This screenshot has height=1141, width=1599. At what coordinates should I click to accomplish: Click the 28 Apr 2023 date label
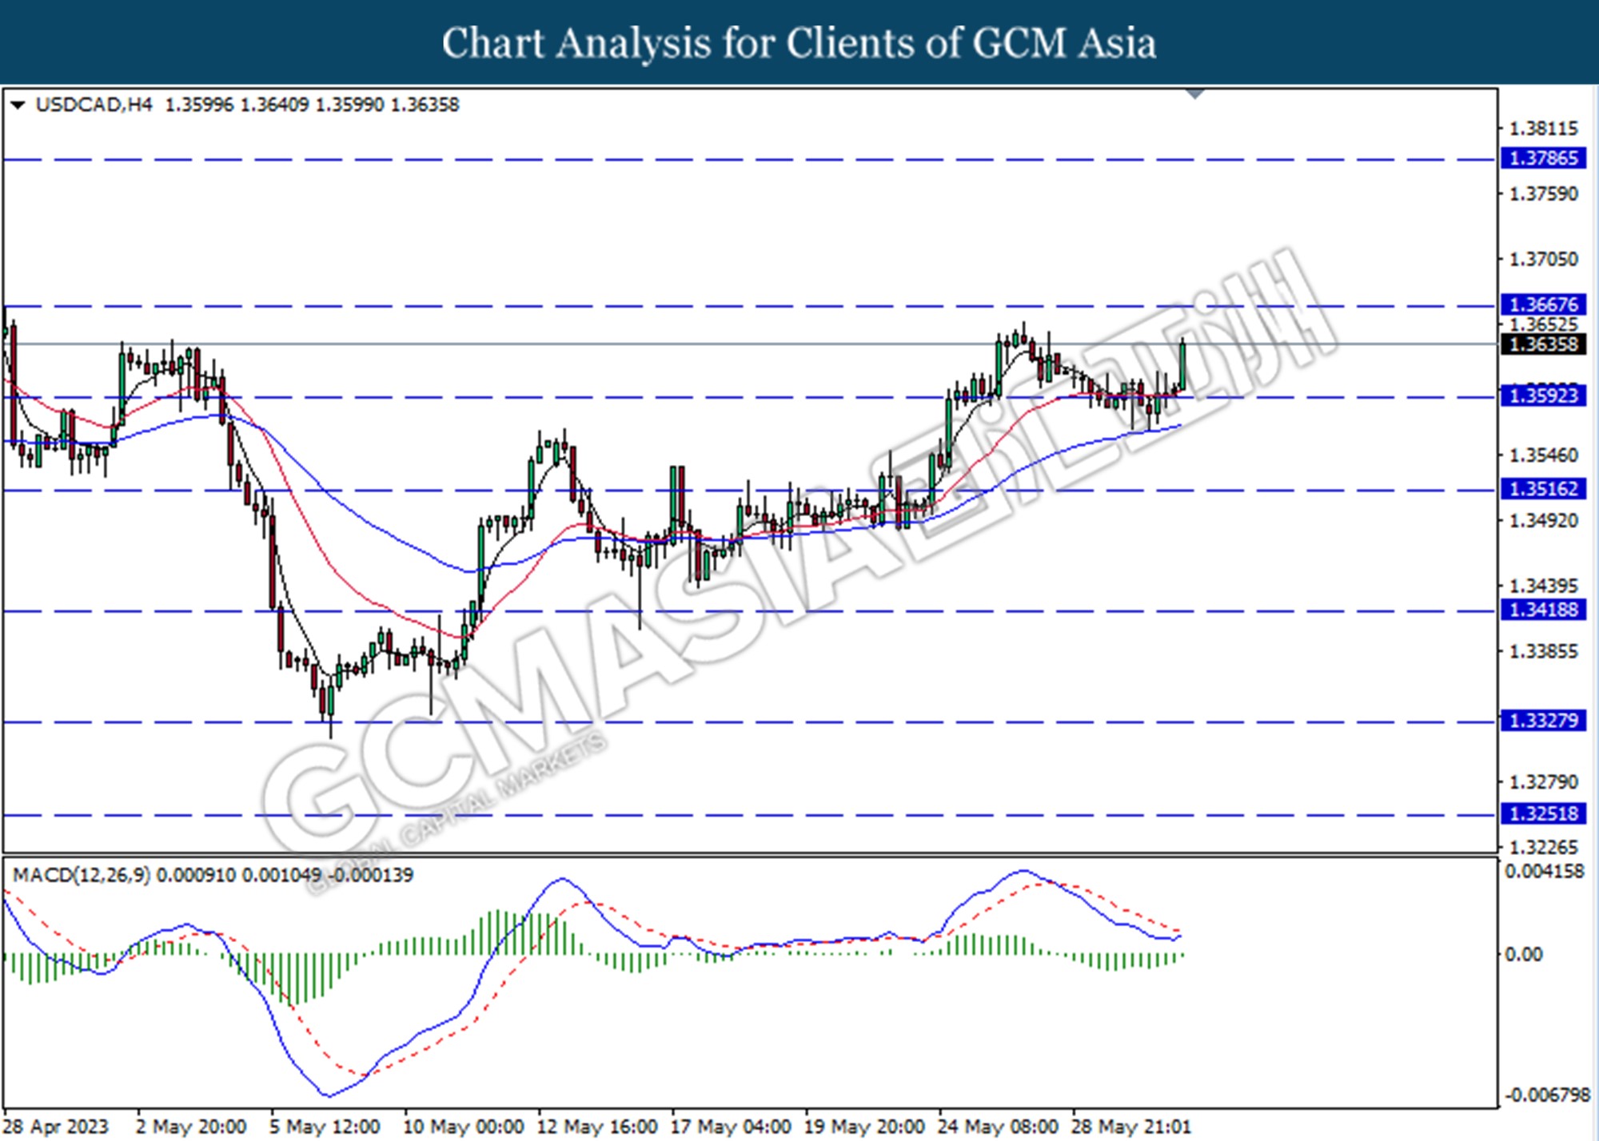tap(56, 1127)
